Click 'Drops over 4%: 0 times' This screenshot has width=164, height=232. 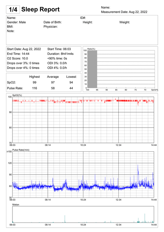[x=23, y=68]
